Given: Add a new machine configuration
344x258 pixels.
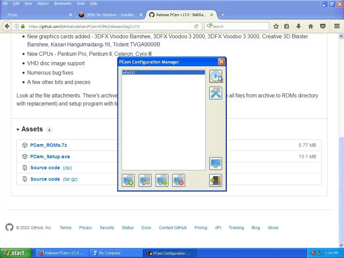Looking at the screenshot, I should click(128, 180).
